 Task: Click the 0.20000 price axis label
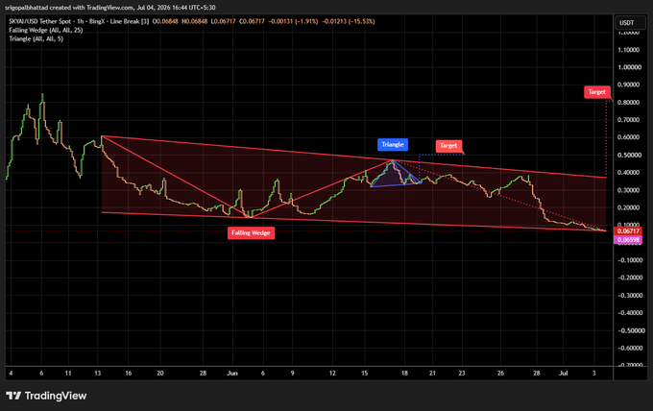pyautogui.click(x=629, y=207)
